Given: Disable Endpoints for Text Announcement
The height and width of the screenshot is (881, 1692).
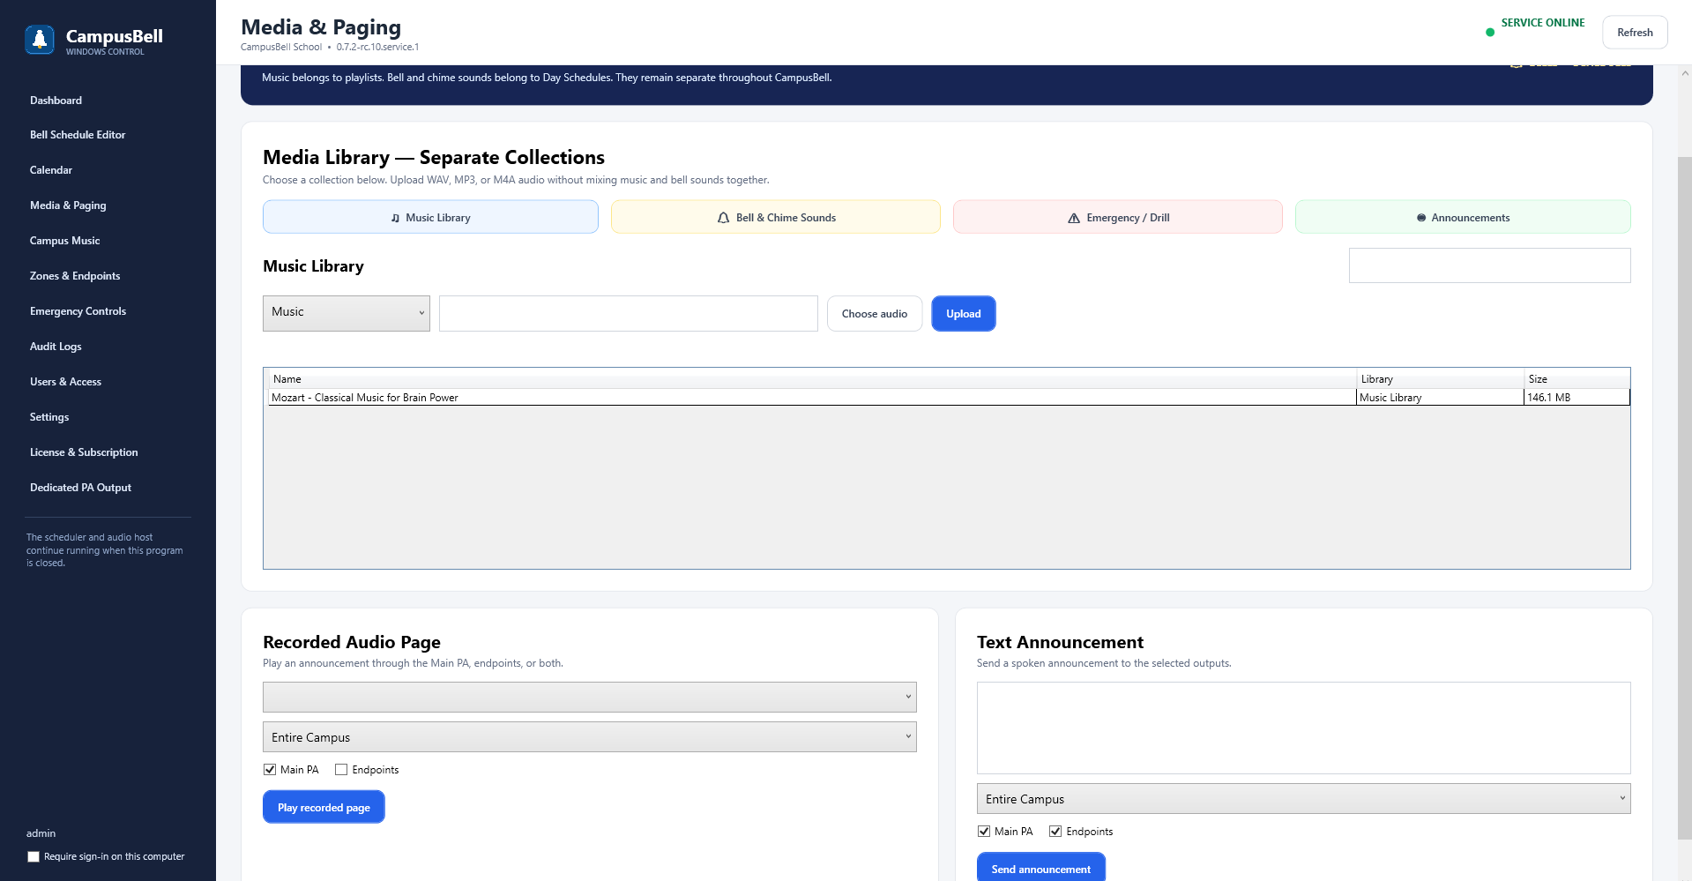Looking at the screenshot, I should coord(1055,832).
